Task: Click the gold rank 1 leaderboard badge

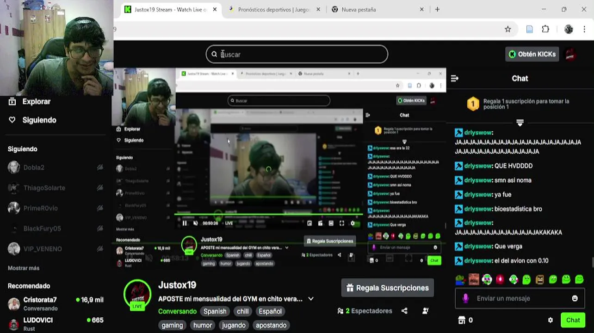Action: [x=473, y=104]
